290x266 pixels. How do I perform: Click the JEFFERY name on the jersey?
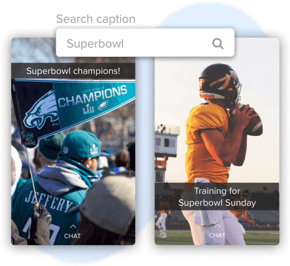[x=49, y=201]
